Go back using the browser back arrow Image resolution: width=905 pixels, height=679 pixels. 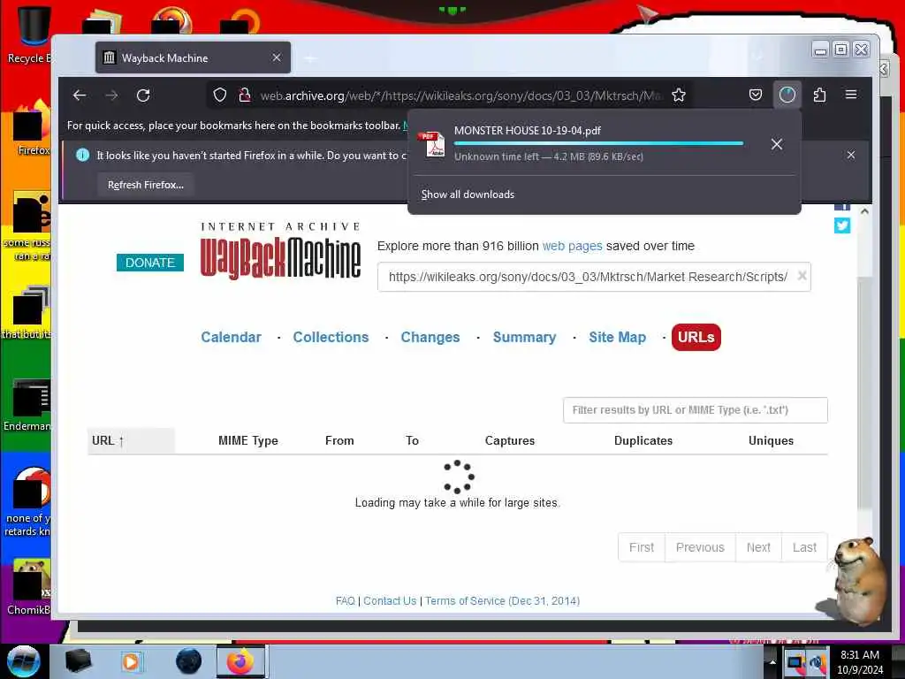80,95
